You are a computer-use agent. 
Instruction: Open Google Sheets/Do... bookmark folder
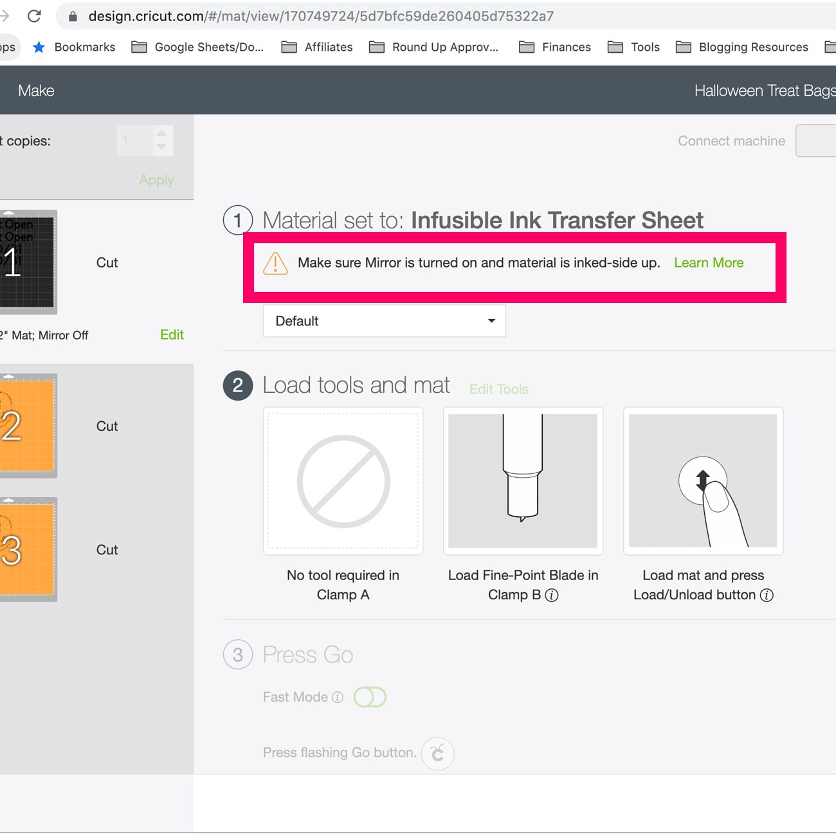[x=197, y=47]
